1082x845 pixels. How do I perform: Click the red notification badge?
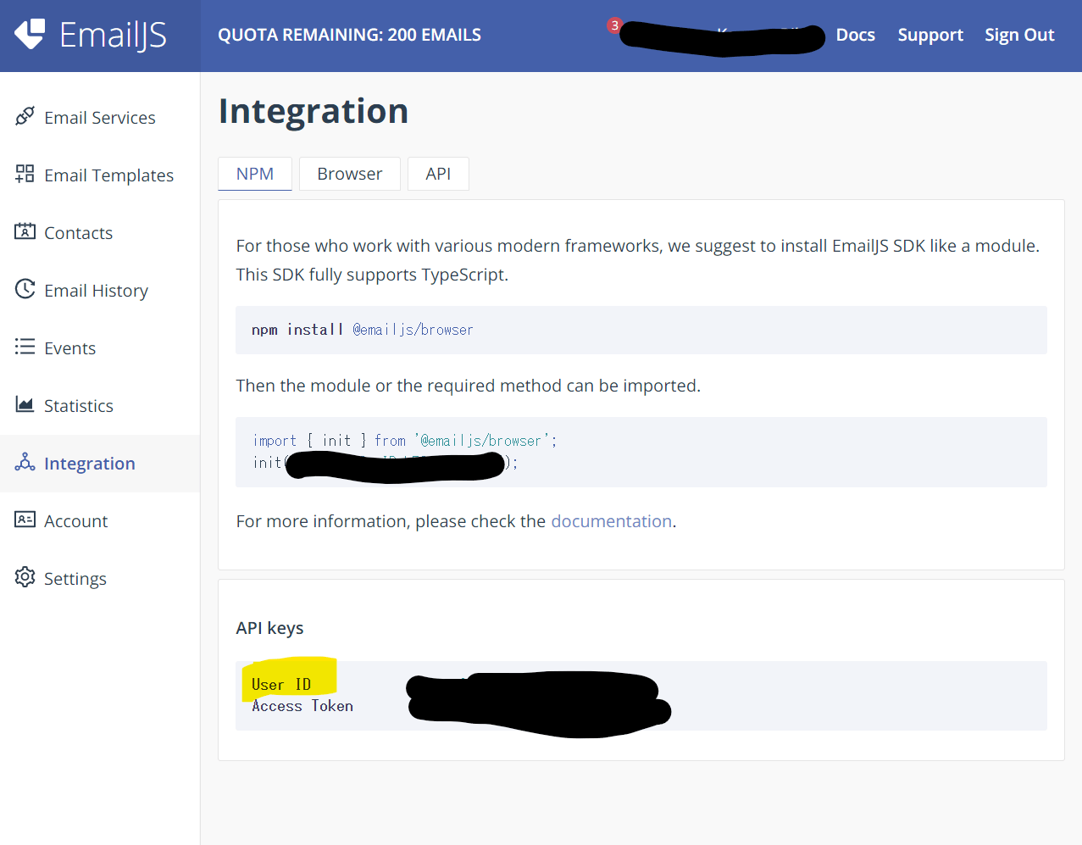coord(615,25)
